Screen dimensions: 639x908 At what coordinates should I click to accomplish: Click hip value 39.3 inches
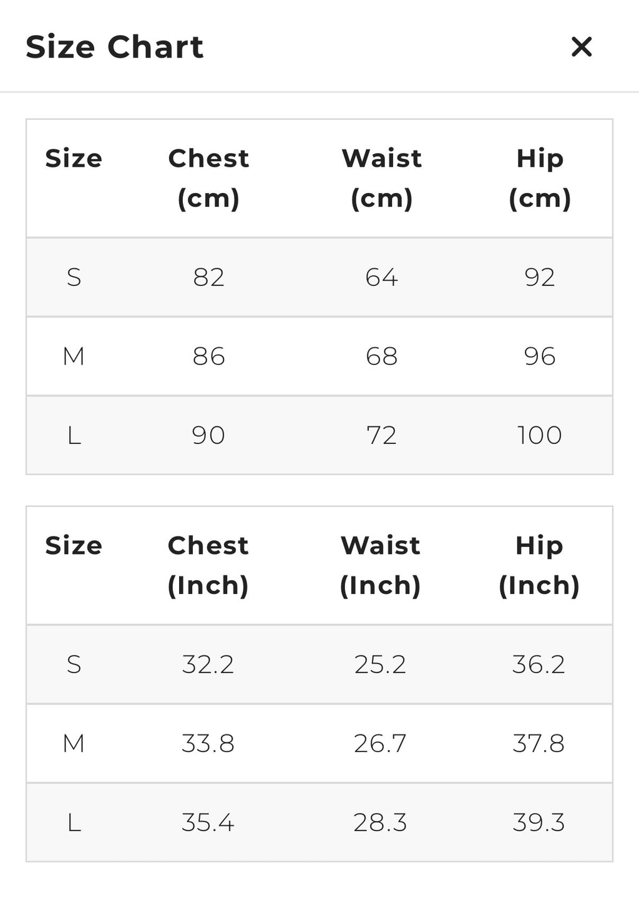(x=539, y=822)
